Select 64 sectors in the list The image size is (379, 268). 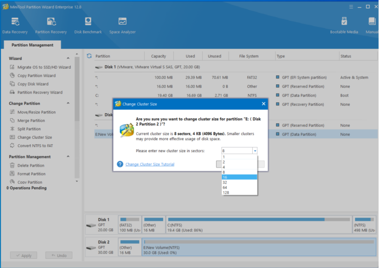tap(239, 187)
